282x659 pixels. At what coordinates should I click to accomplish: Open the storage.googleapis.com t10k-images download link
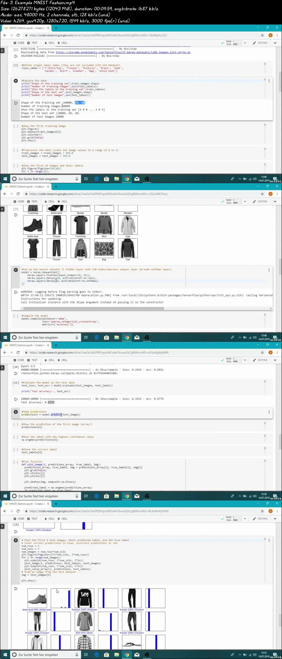pyautogui.click(x=123, y=52)
